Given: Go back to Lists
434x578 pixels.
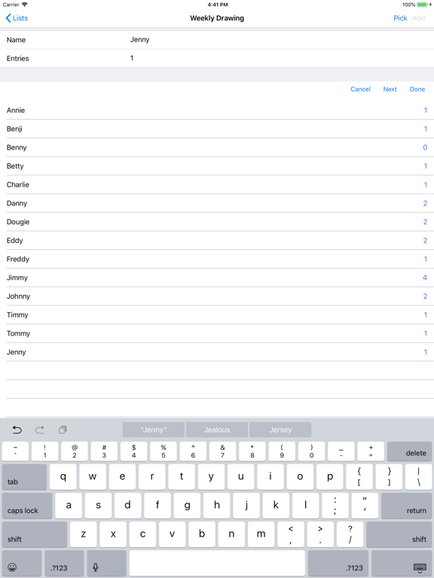Looking at the screenshot, I should [x=17, y=18].
